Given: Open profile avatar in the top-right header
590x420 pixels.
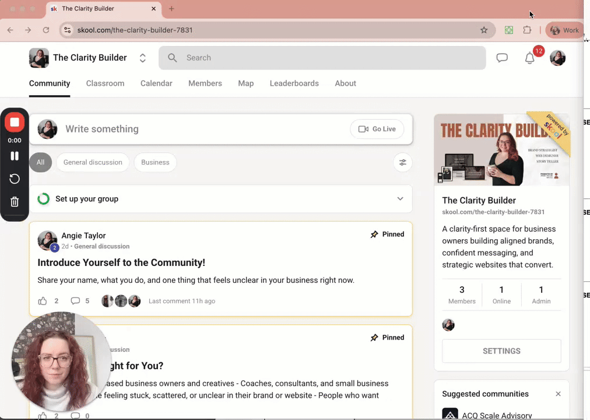Looking at the screenshot, I should 557,58.
